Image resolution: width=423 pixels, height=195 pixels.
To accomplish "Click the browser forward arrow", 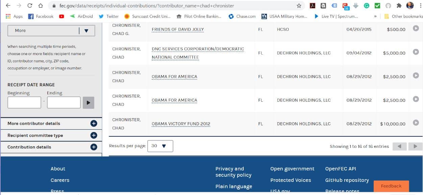I will [19, 6].
